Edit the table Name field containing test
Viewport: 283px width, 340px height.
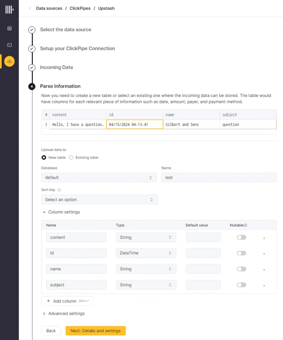click(x=219, y=178)
